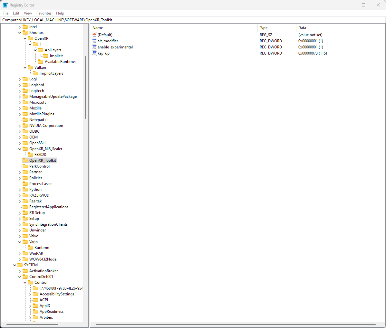Image resolution: width=386 pixels, height=328 pixels.
Task: Click the DWORD icon next to key_up
Action: click(94, 53)
